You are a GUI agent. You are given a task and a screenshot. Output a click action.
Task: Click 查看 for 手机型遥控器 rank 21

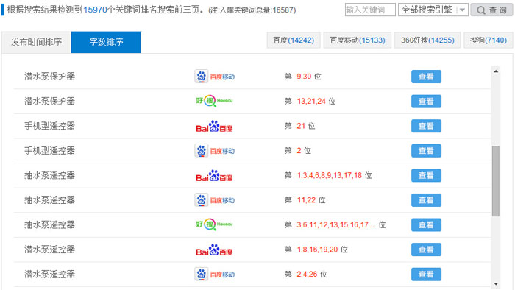(426, 126)
